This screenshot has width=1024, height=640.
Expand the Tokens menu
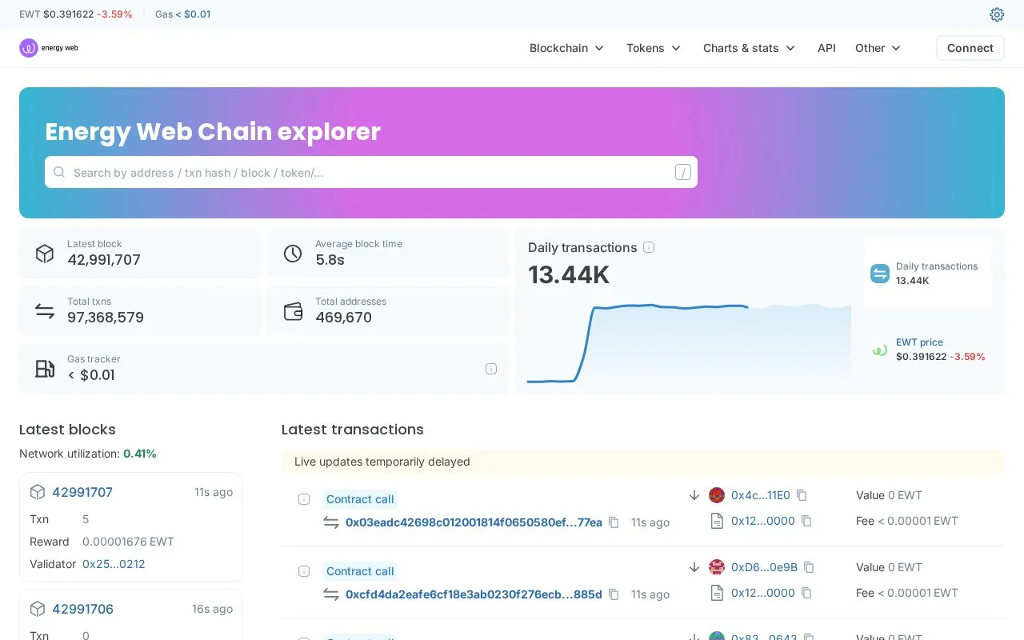(654, 48)
